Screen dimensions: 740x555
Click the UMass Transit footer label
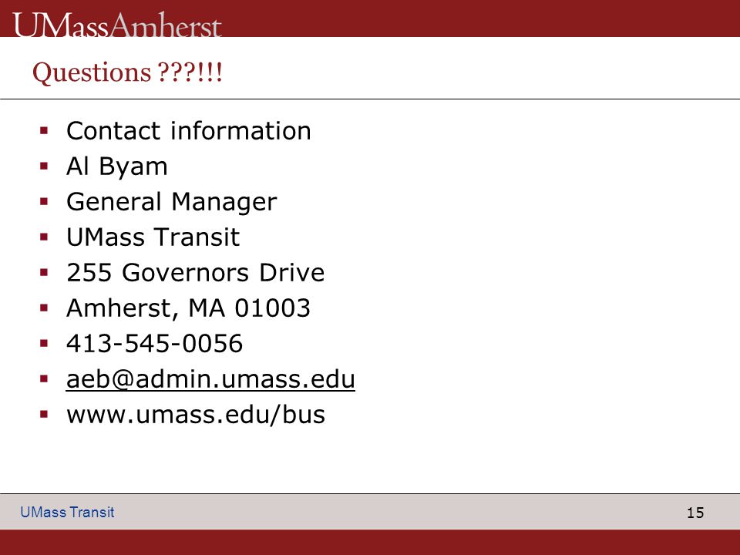point(67,512)
